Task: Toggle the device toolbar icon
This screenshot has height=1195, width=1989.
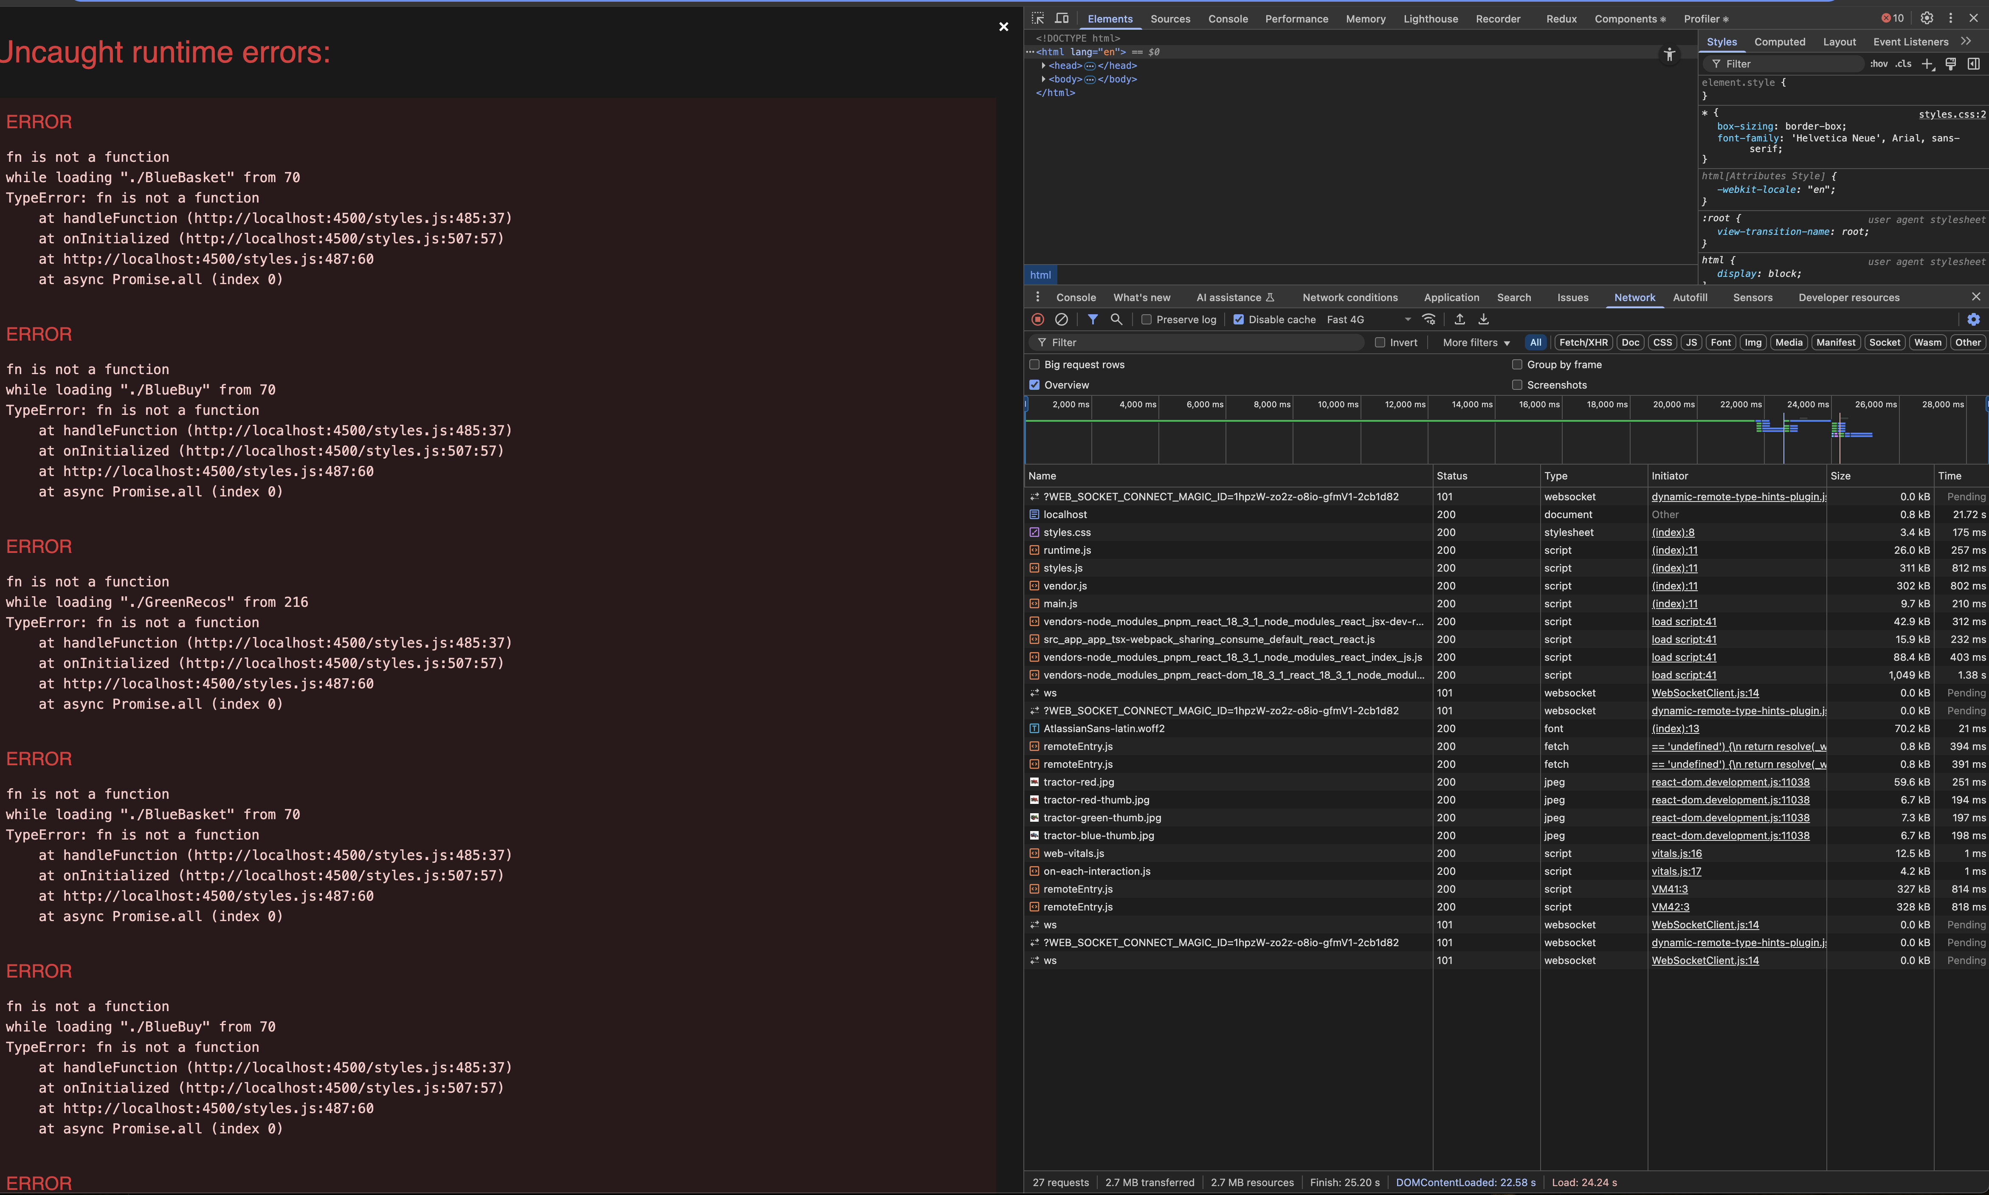Action: point(1062,18)
